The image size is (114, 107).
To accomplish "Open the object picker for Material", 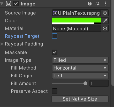I will point(105,28).
